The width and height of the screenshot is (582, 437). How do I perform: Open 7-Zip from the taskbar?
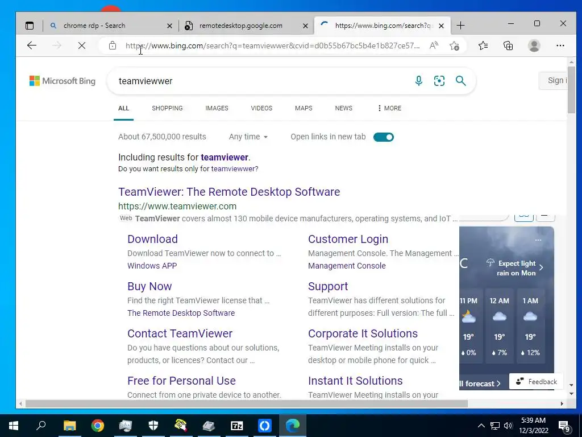pos(236,426)
